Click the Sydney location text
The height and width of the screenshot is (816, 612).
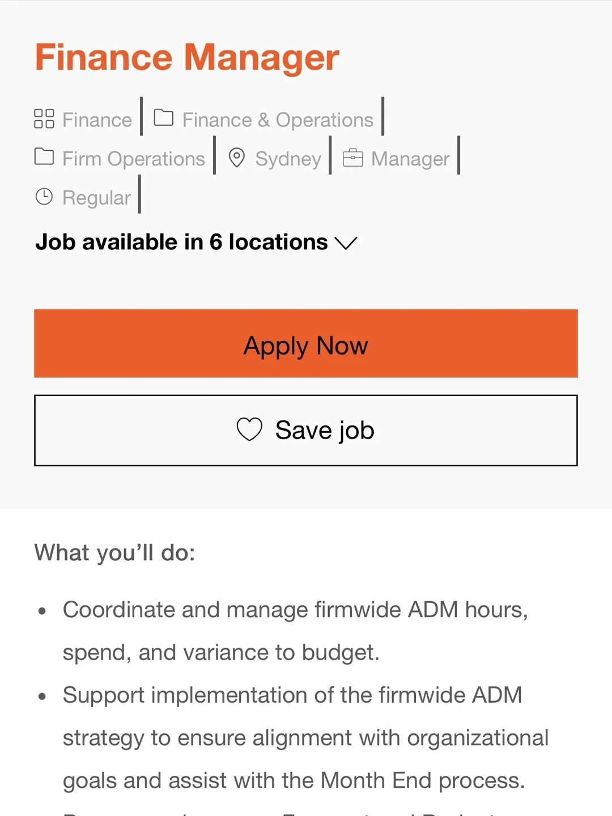click(x=288, y=159)
